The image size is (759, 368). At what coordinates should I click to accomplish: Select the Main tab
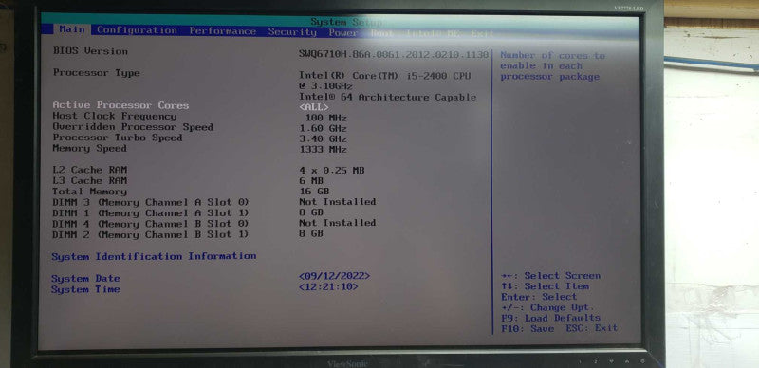[x=72, y=29]
